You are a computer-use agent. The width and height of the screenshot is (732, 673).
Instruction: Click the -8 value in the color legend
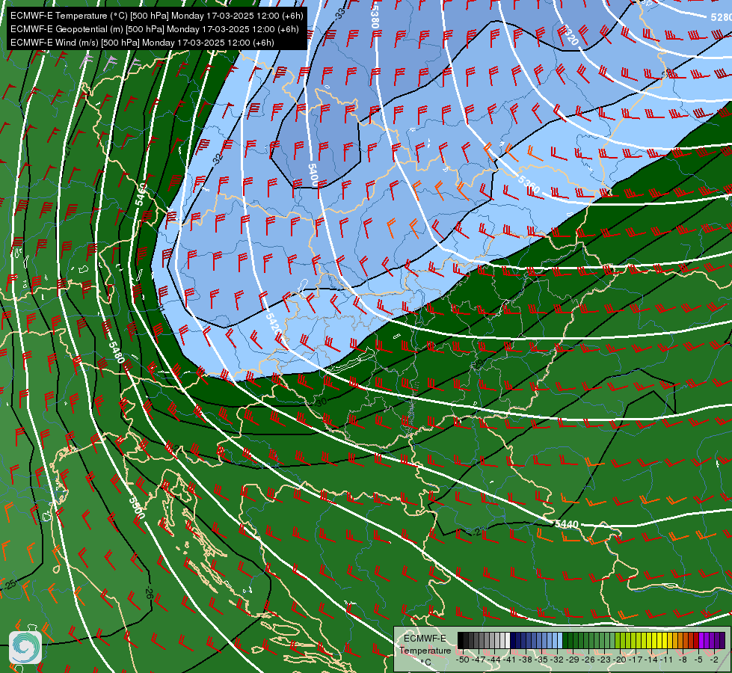pyautogui.click(x=683, y=660)
